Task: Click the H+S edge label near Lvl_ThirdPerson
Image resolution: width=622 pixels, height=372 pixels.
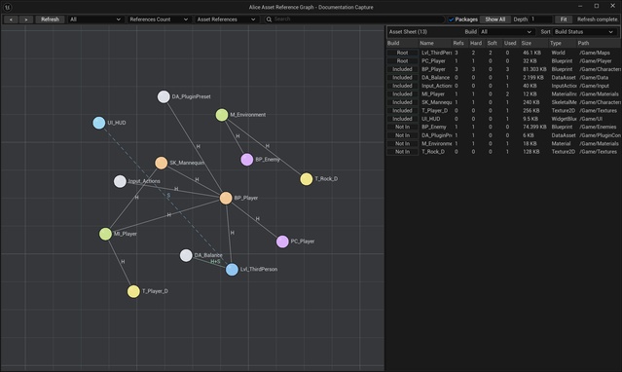Action: coord(215,262)
